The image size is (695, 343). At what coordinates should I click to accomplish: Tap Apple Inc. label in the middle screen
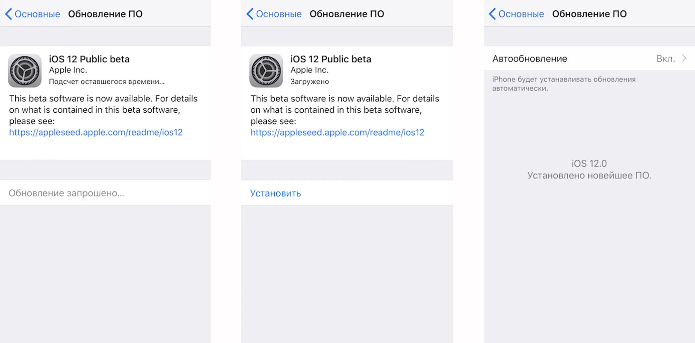310,70
